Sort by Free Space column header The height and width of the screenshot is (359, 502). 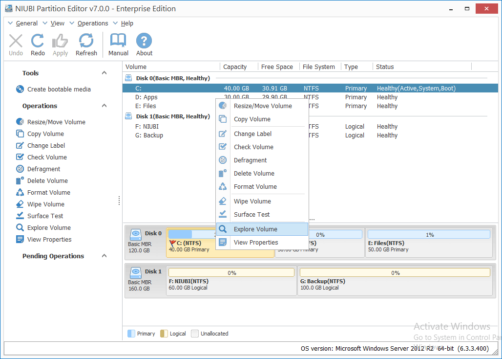point(278,67)
